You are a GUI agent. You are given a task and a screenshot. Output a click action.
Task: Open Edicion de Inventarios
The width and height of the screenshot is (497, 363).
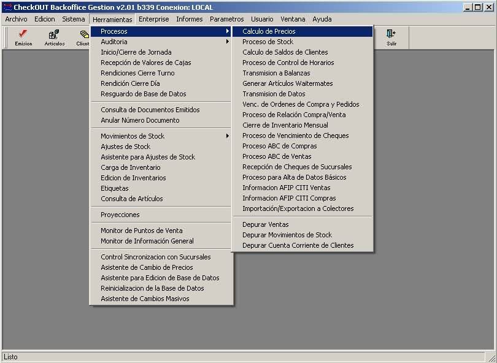pos(161,178)
